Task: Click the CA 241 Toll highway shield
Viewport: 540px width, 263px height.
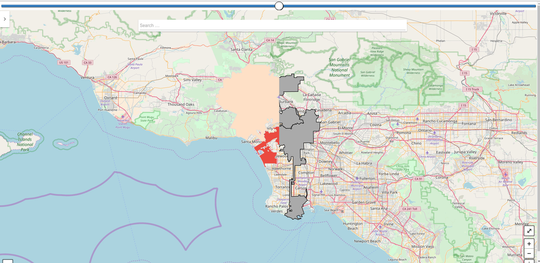Action: tap(410, 209)
